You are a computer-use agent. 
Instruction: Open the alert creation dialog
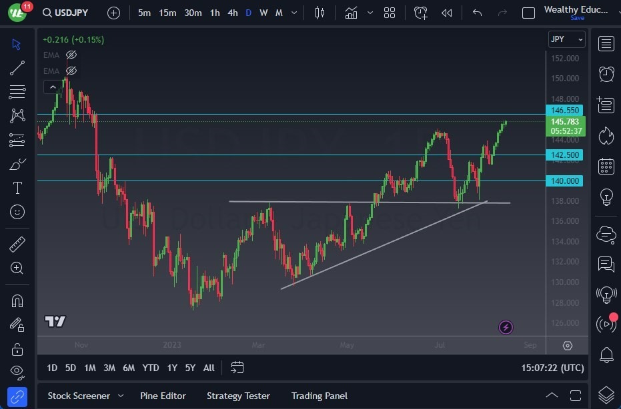click(420, 12)
